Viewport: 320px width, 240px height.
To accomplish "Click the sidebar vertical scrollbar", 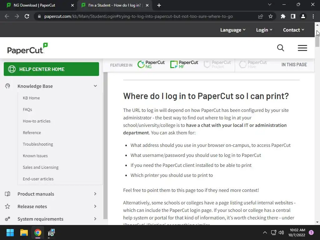I will 105,145.
